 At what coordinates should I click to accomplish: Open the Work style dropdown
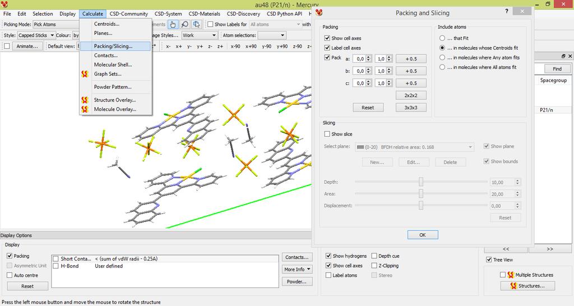200,35
